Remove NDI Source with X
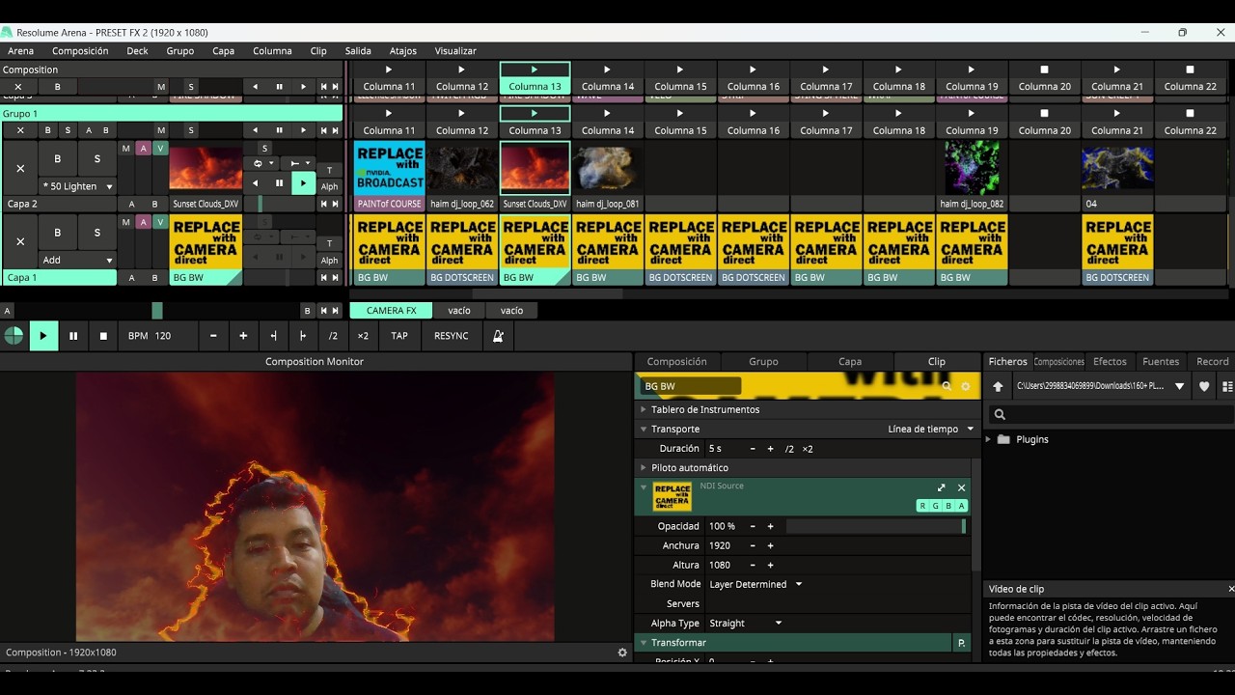This screenshot has width=1235, height=695. coord(961,487)
